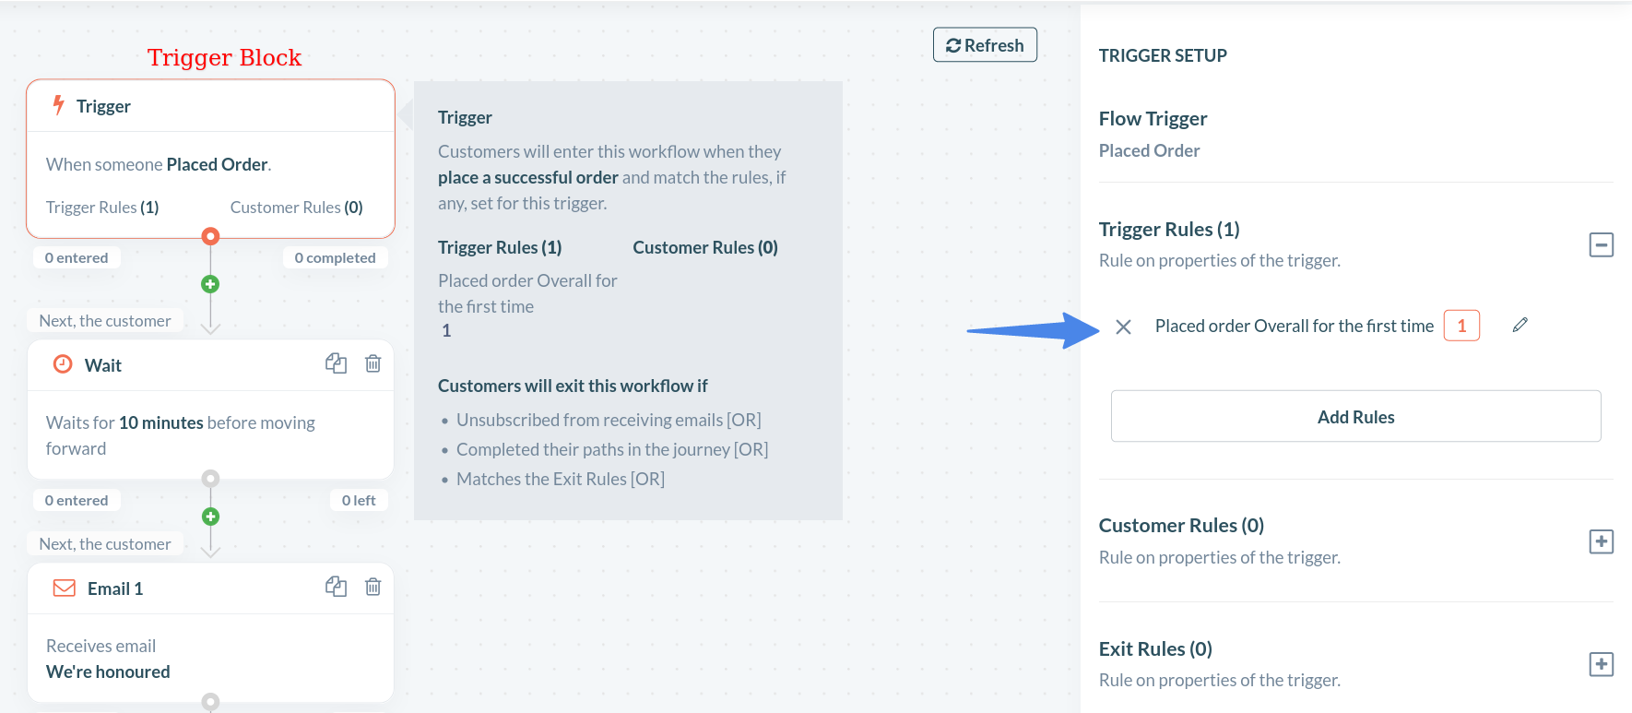Delete the Email 1 block
This screenshot has width=1632, height=713.
point(373,587)
